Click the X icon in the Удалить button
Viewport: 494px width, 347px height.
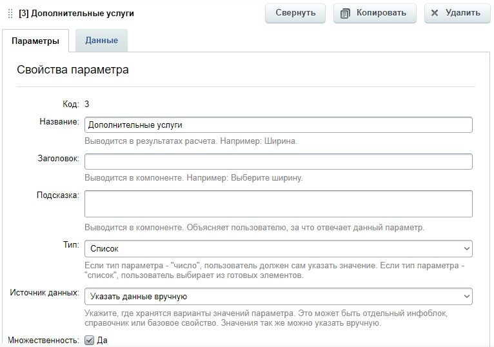pyautogui.click(x=435, y=13)
